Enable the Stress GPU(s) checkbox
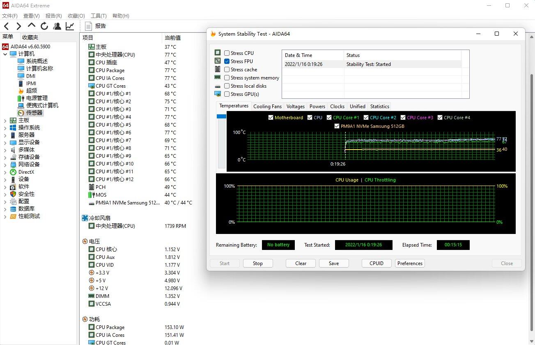 (227, 94)
